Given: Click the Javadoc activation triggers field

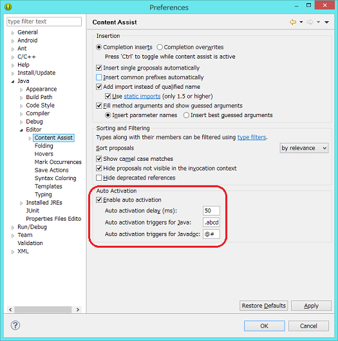Looking at the screenshot, I should 211,234.
